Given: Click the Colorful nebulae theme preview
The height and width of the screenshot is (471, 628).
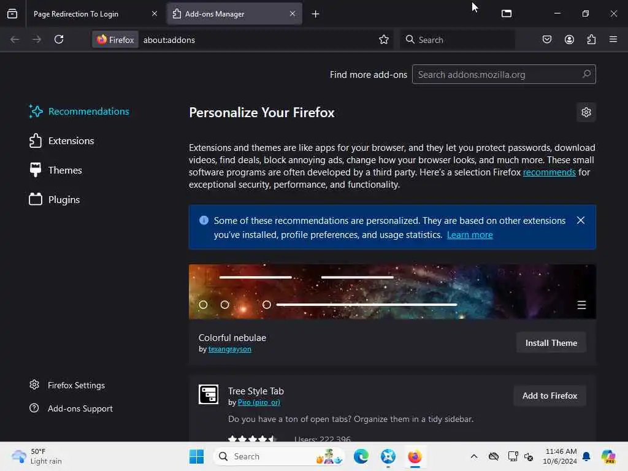Looking at the screenshot, I should point(392,291).
